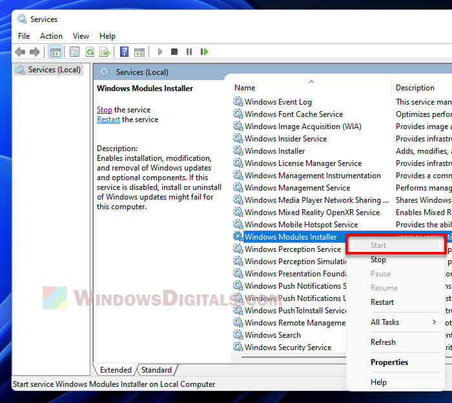Select Windows PushToInstall Service row

[289, 310]
